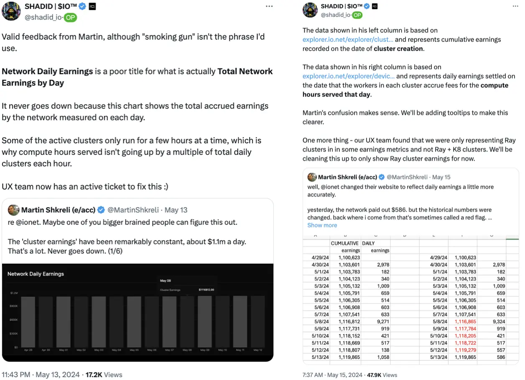Screen dimensions: 525x380
Task: Open the explorer.io.net/explorer/devic... link
Action: tap(348, 76)
